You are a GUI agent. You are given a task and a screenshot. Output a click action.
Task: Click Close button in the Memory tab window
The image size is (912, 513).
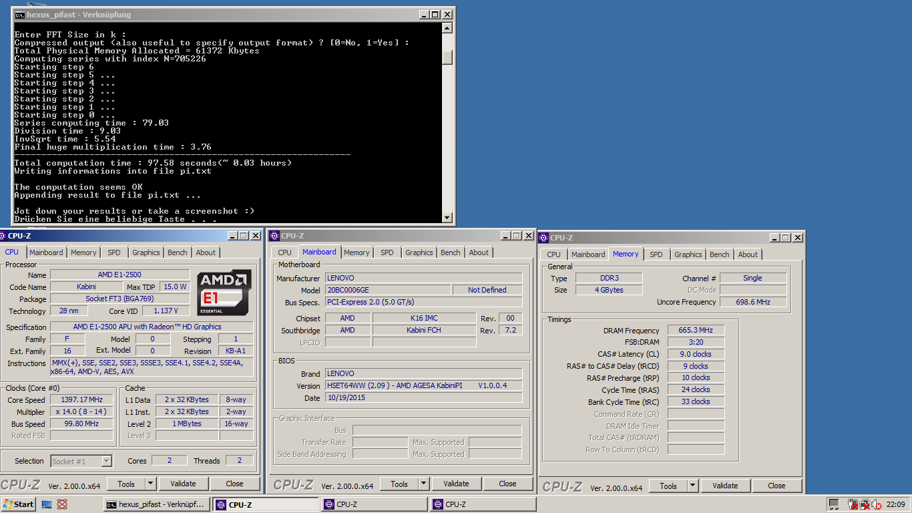(x=776, y=486)
